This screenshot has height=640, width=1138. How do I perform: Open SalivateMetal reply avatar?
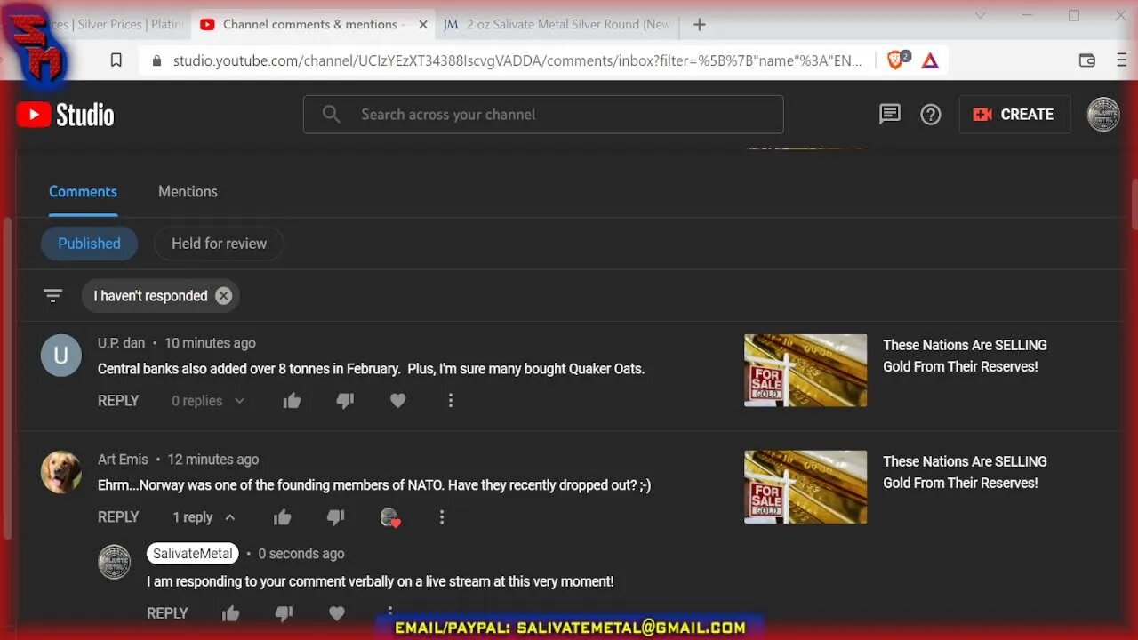pyautogui.click(x=114, y=562)
